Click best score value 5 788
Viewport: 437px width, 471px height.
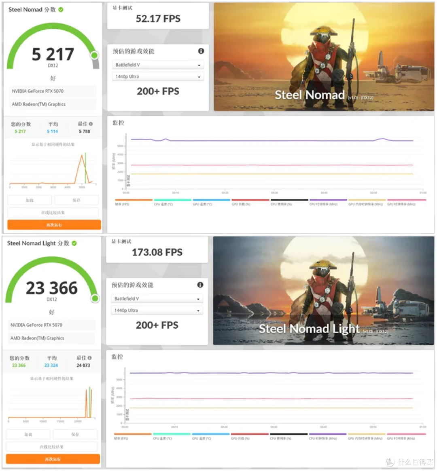[85, 131]
